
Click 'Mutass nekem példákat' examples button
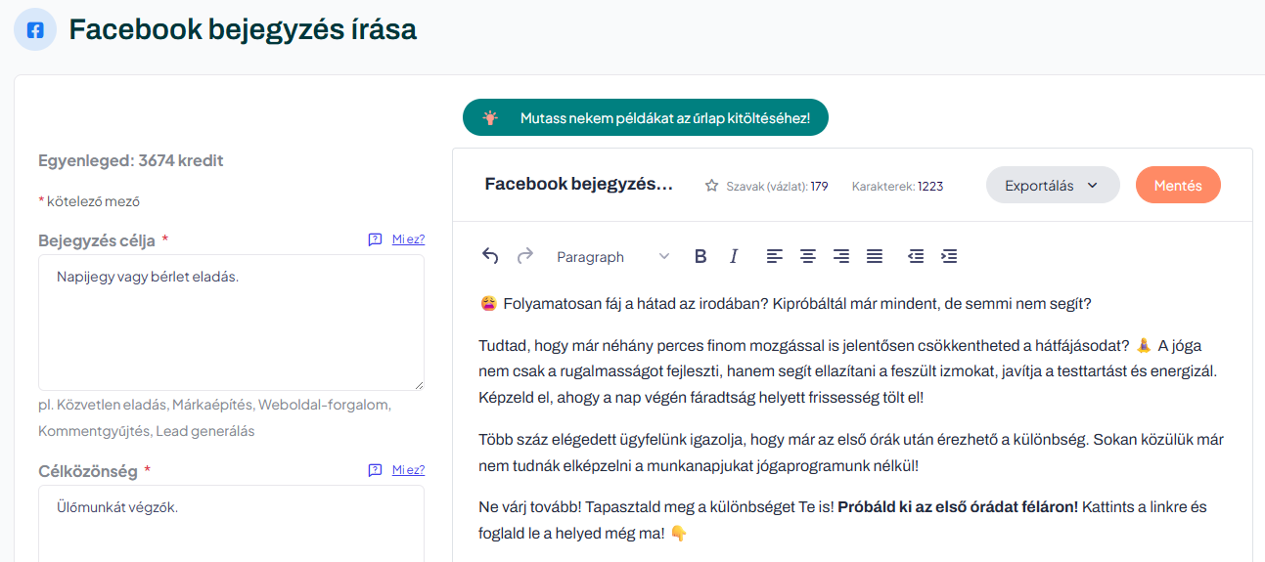click(646, 117)
